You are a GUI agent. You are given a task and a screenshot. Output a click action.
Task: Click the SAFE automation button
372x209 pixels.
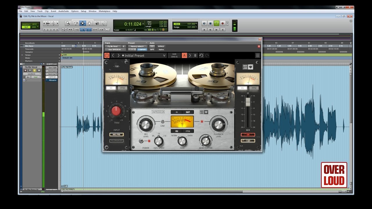(x=152, y=50)
